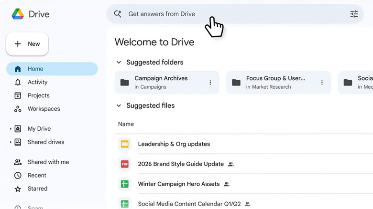Open advanced search filter options icon
Screen dimensions: 373x209
tap(354, 14)
